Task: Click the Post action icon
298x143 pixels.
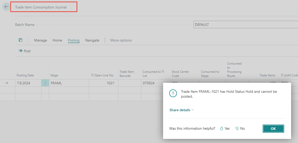Action: point(20,51)
